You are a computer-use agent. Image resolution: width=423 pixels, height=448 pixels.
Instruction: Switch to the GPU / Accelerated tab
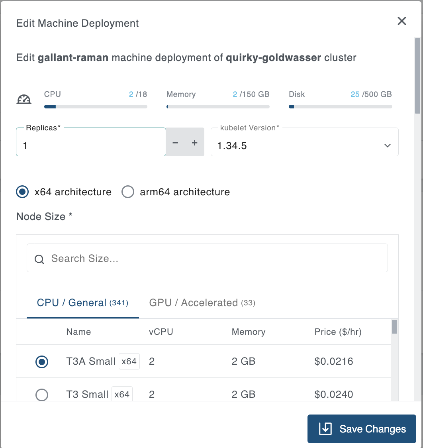202,303
